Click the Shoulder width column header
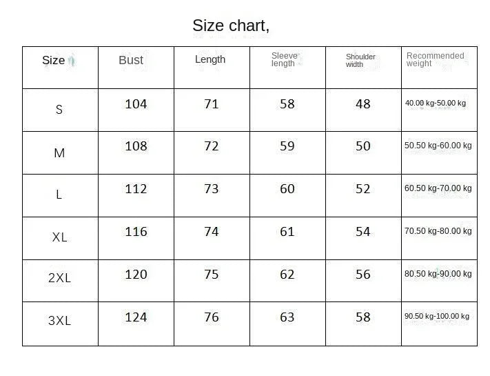 coord(360,61)
